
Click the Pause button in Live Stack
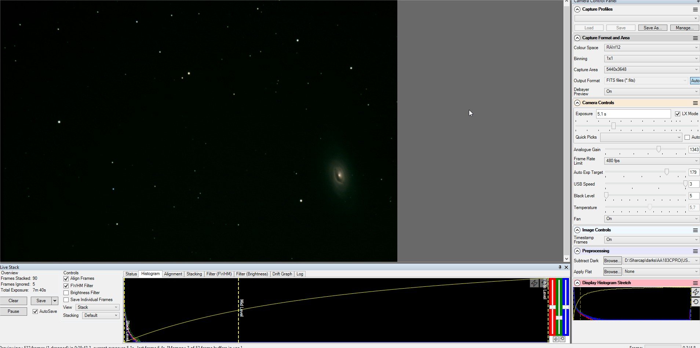pyautogui.click(x=14, y=312)
